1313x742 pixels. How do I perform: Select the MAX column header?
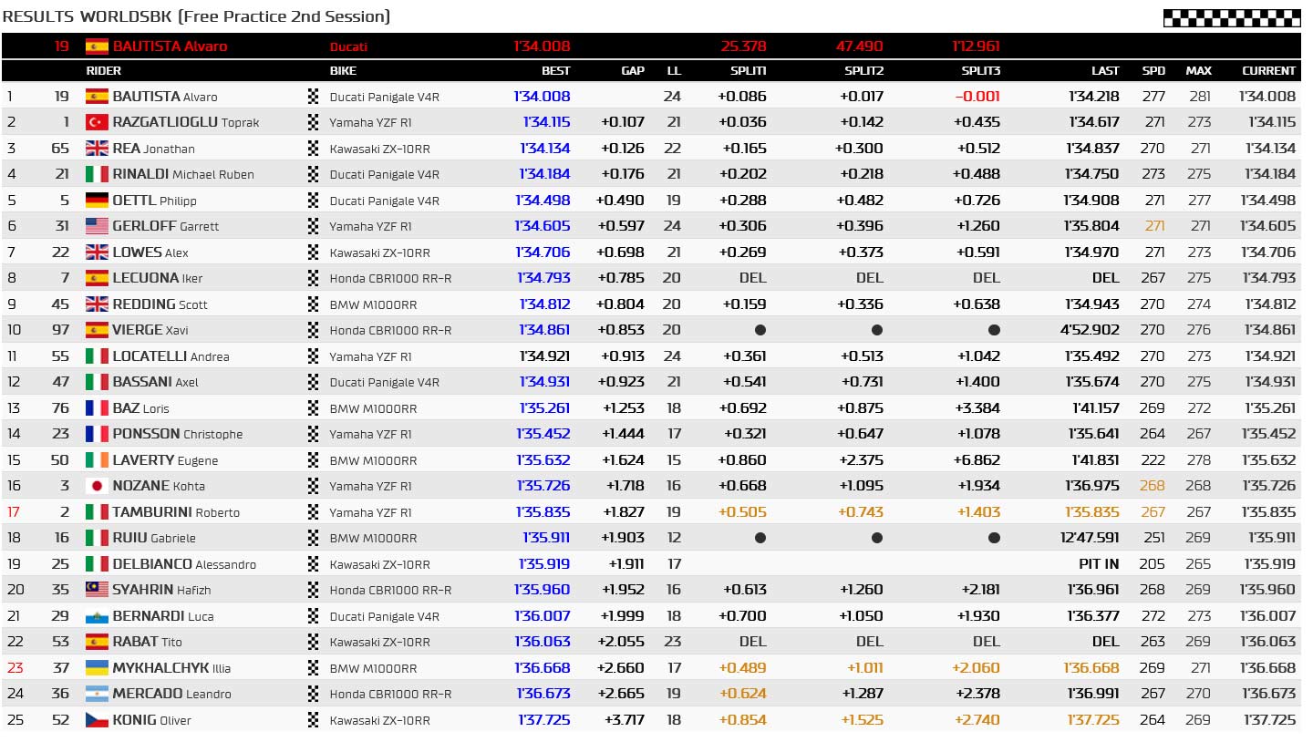(1198, 70)
